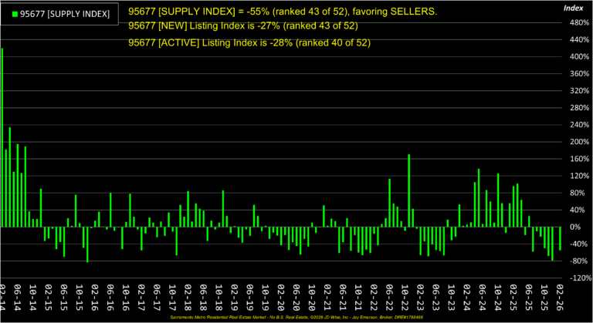593x323 pixels.
Task: Click the 400% axis label
Action: [579, 57]
